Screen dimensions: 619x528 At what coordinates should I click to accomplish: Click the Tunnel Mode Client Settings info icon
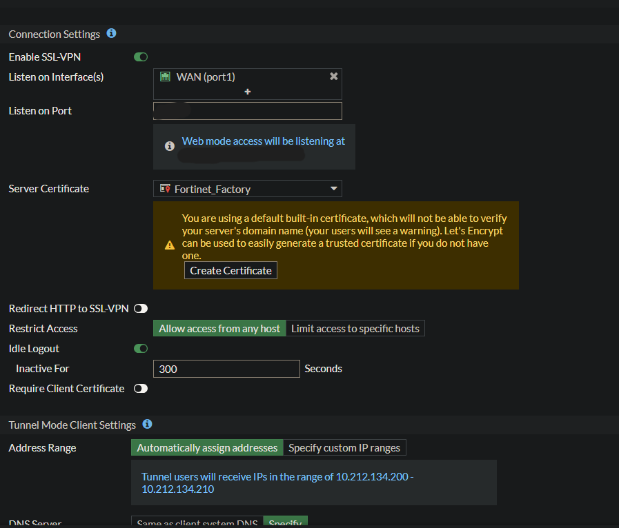[x=147, y=425]
